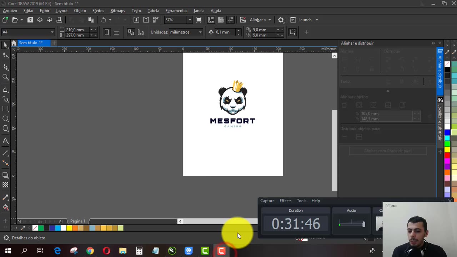Select the Color Eyedropper tool
Viewport: 457px width, 257px height.
point(5,197)
